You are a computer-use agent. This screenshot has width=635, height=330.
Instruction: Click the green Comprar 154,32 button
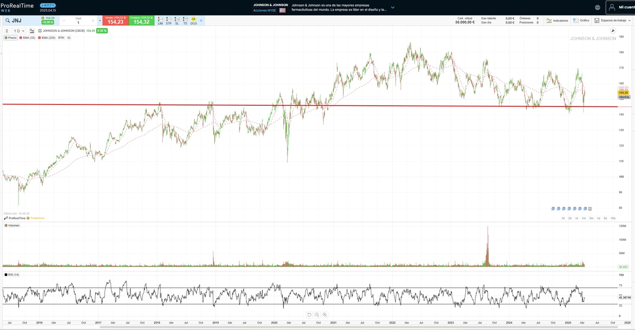(x=141, y=20)
